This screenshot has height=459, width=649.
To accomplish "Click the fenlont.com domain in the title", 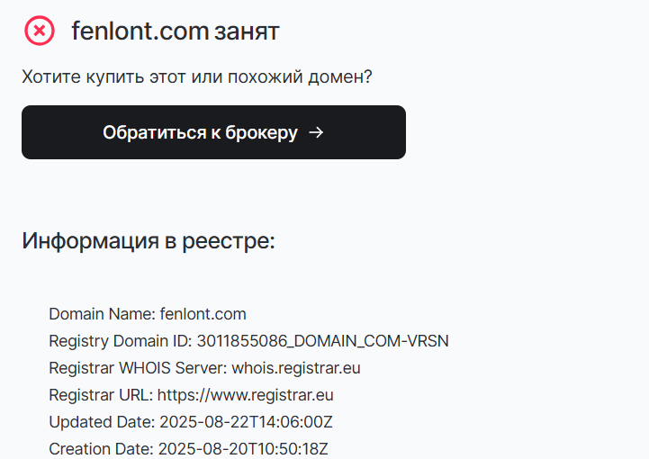I will pyautogui.click(x=140, y=32).
